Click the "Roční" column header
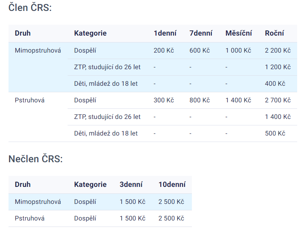The height and width of the screenshot is (231, 300). click(x=274, y=33)
